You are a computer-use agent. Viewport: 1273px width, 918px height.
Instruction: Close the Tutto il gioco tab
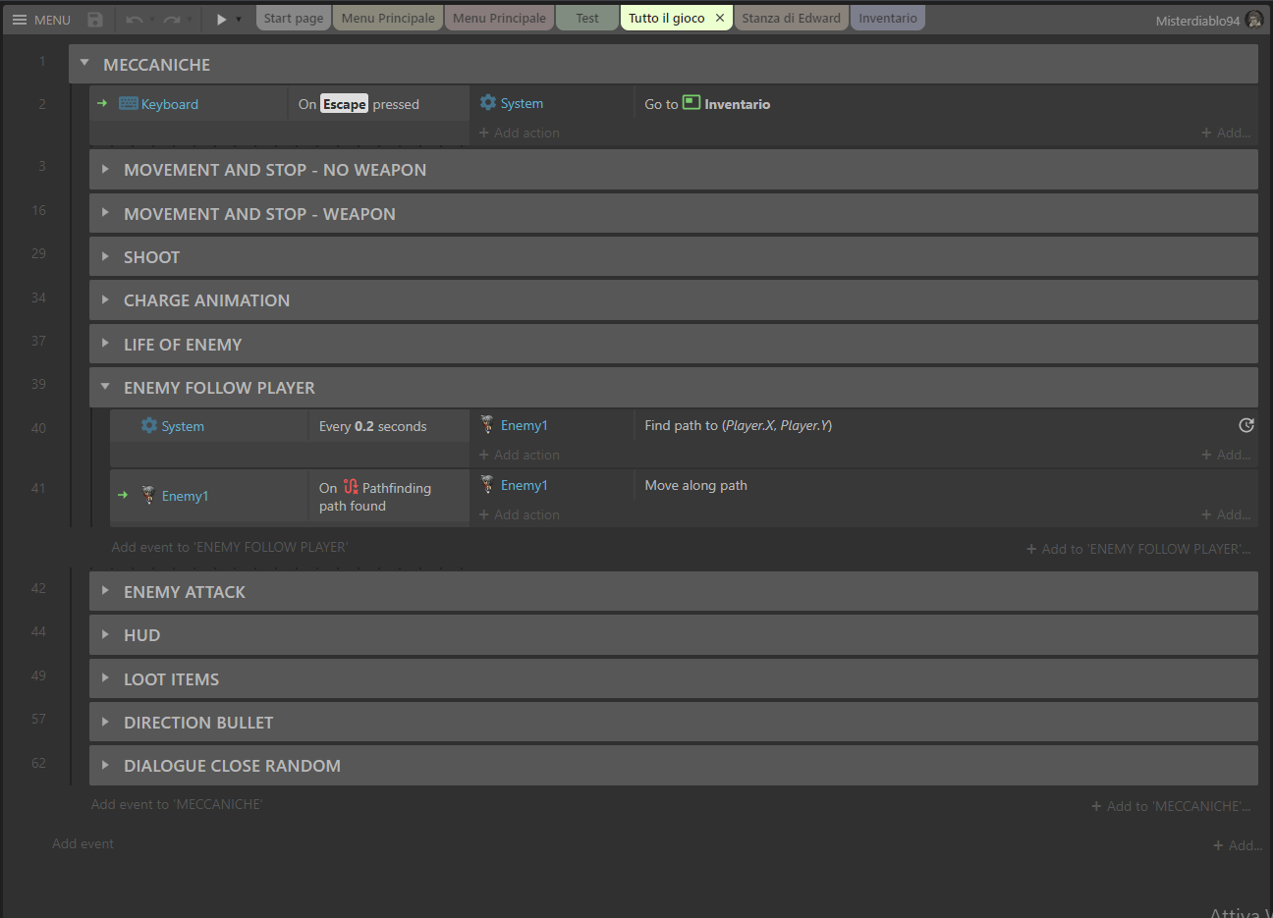(x=720, y=18)
